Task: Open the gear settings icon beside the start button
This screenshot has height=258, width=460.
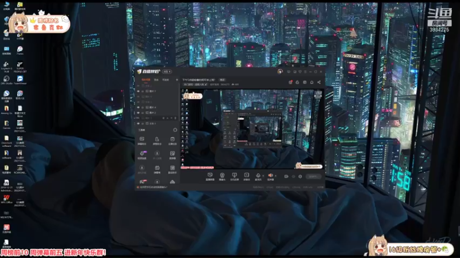Action: 300,177
